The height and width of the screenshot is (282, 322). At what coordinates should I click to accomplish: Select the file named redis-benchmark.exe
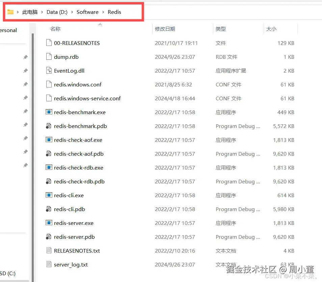click(x=80, y=112)
